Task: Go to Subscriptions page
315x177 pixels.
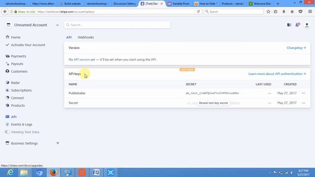Action: coord(21,90)
